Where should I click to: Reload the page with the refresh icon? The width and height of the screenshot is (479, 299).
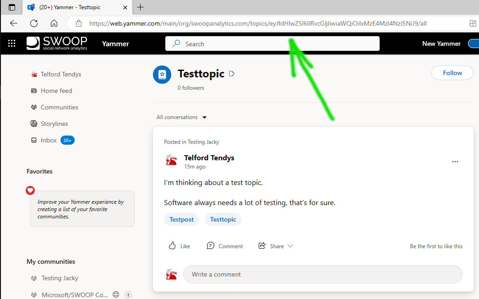pos(34,23)
